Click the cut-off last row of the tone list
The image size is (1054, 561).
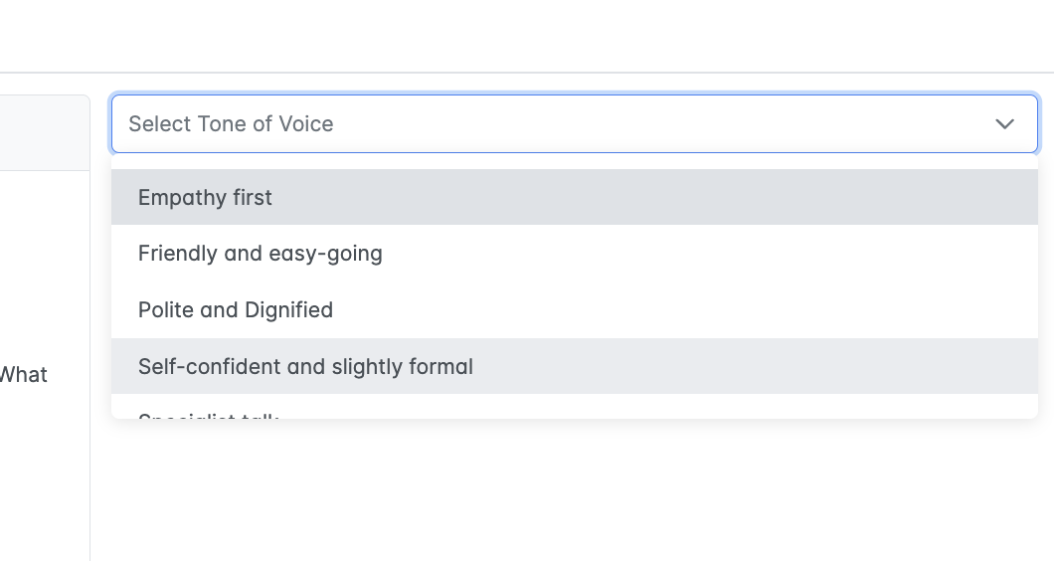pyautogui.click(x=575, y=410)
